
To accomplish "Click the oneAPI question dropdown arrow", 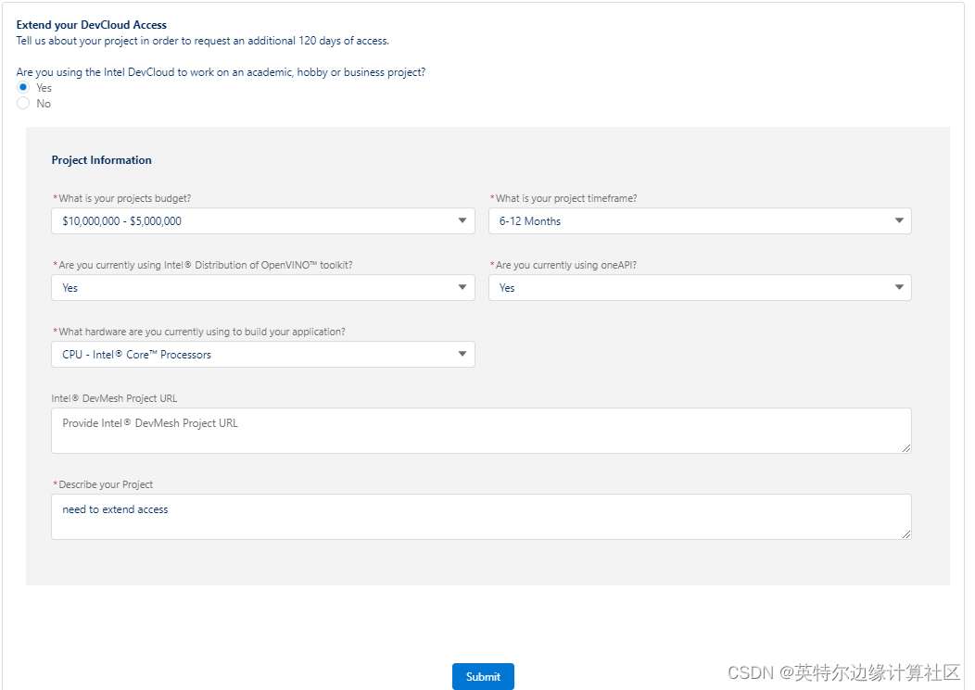I will click(x=899, y=287).
